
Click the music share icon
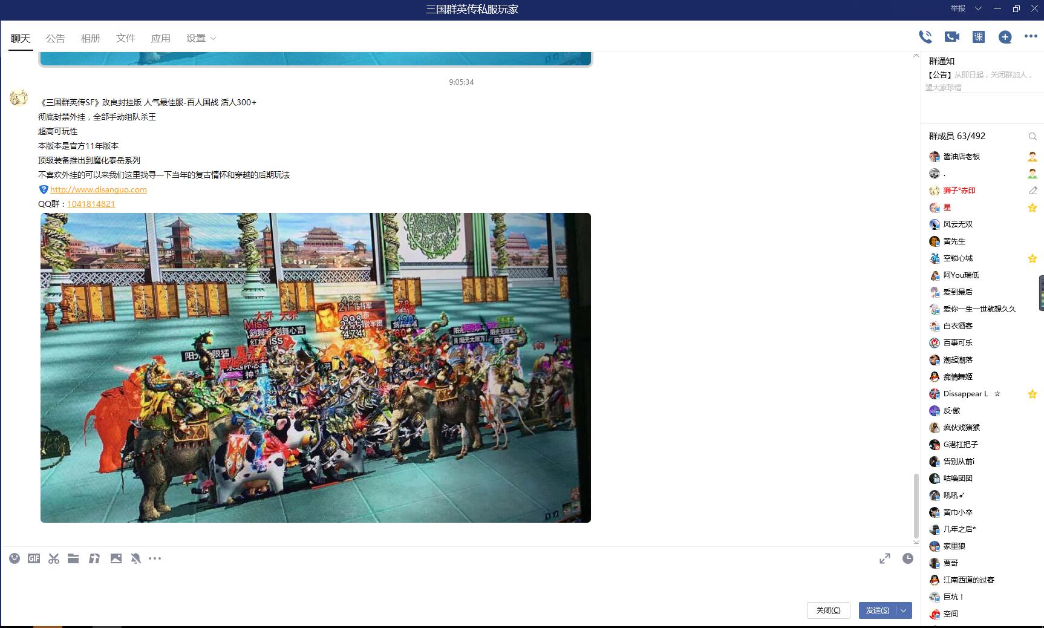94,558
